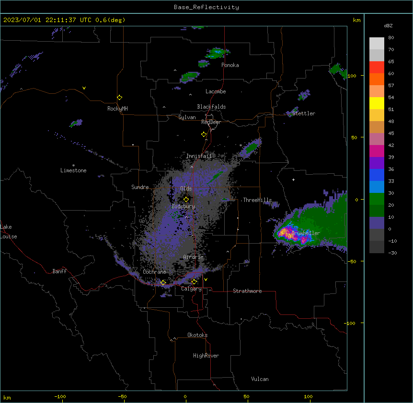Click the yellow diamond marker south of RedDeer

pyautogui.click(x=204, y=134)
